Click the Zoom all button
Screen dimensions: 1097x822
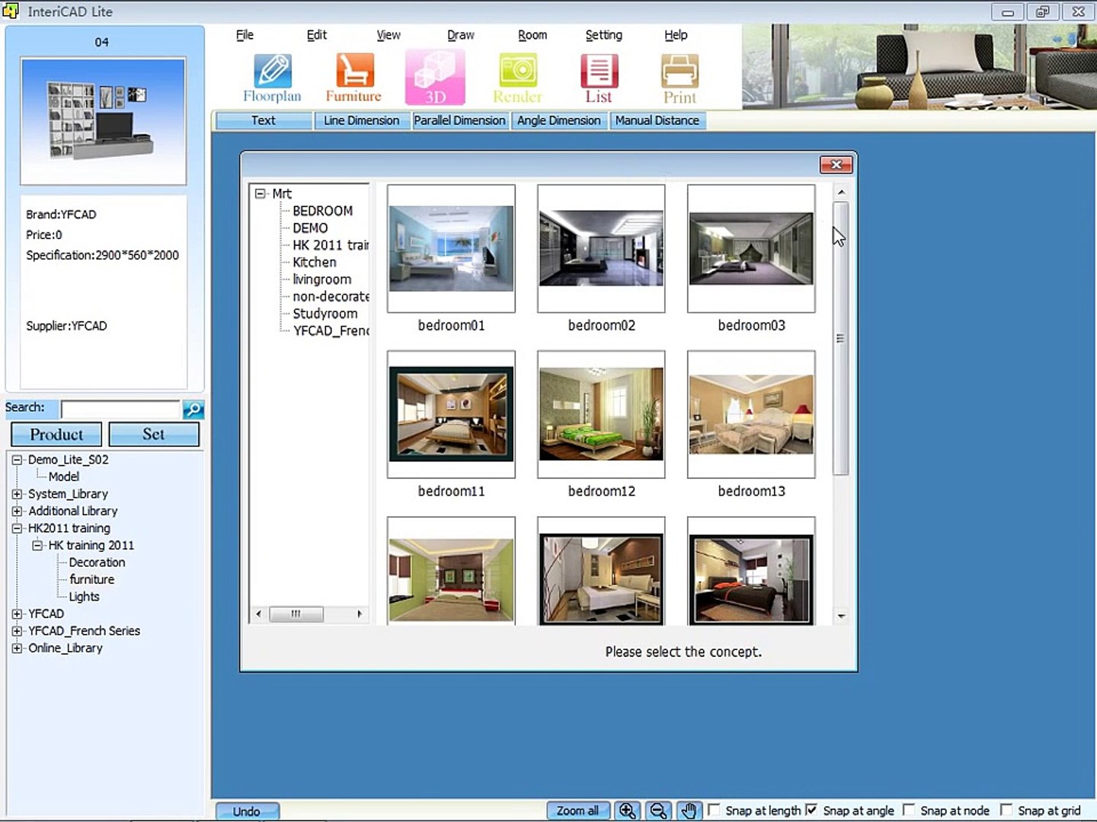pos(577,811)
